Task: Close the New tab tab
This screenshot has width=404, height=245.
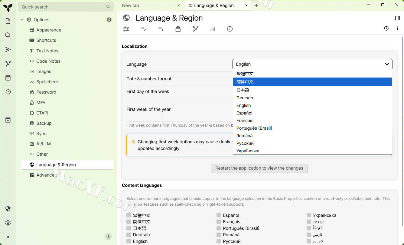Action: click(179, 5)
